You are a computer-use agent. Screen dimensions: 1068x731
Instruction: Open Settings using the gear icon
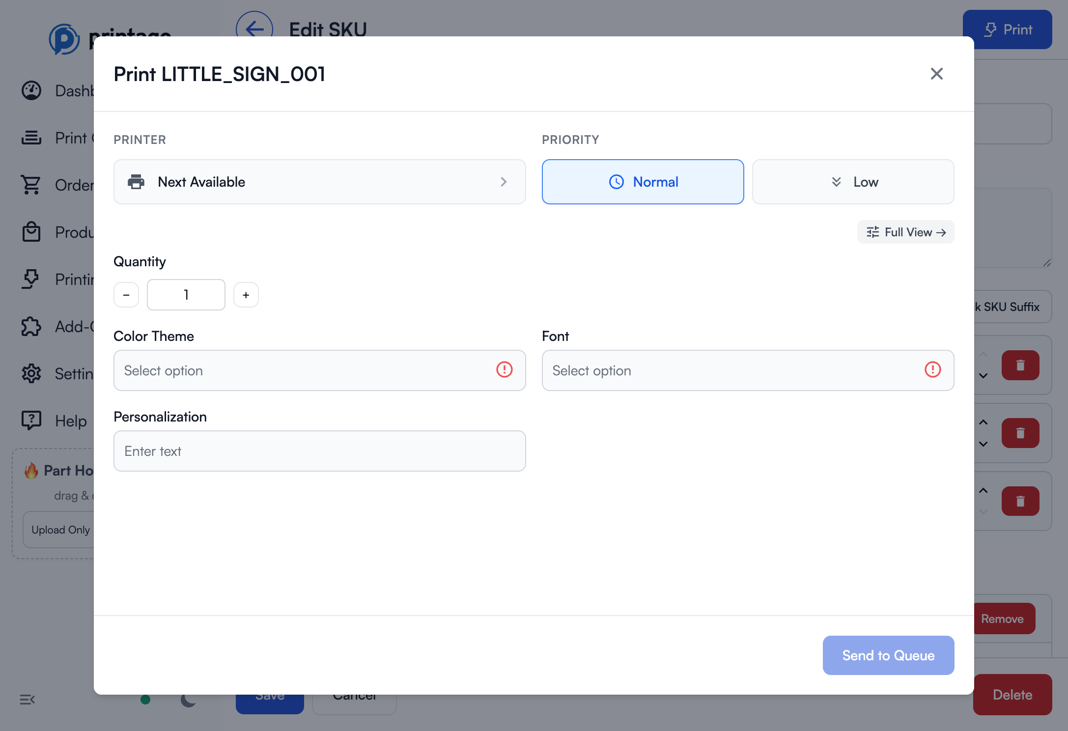(31, 373)
